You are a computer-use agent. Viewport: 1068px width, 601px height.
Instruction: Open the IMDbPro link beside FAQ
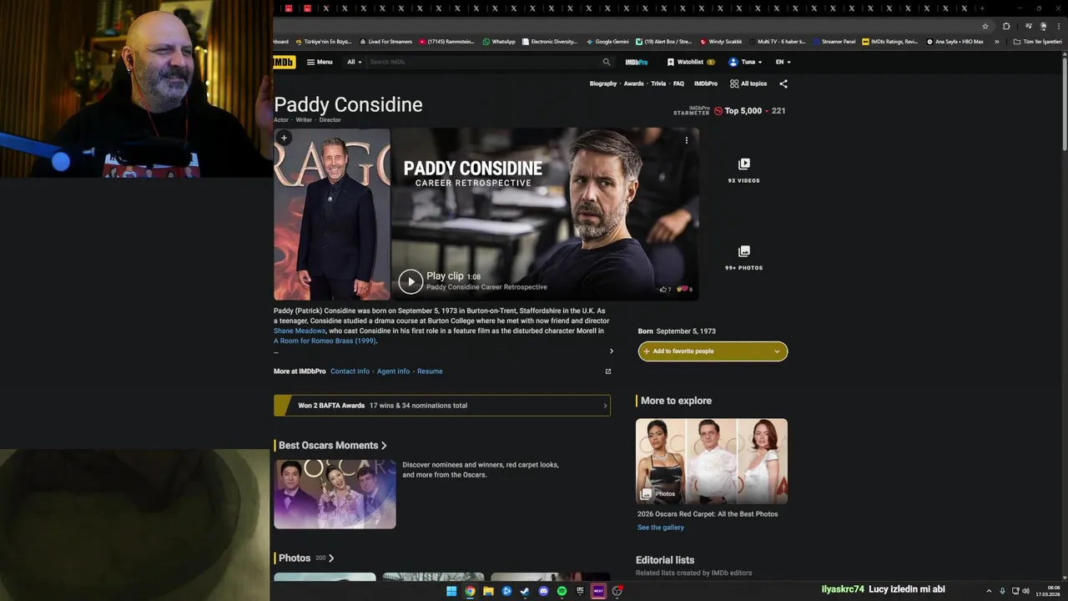(x=706, y=83)
